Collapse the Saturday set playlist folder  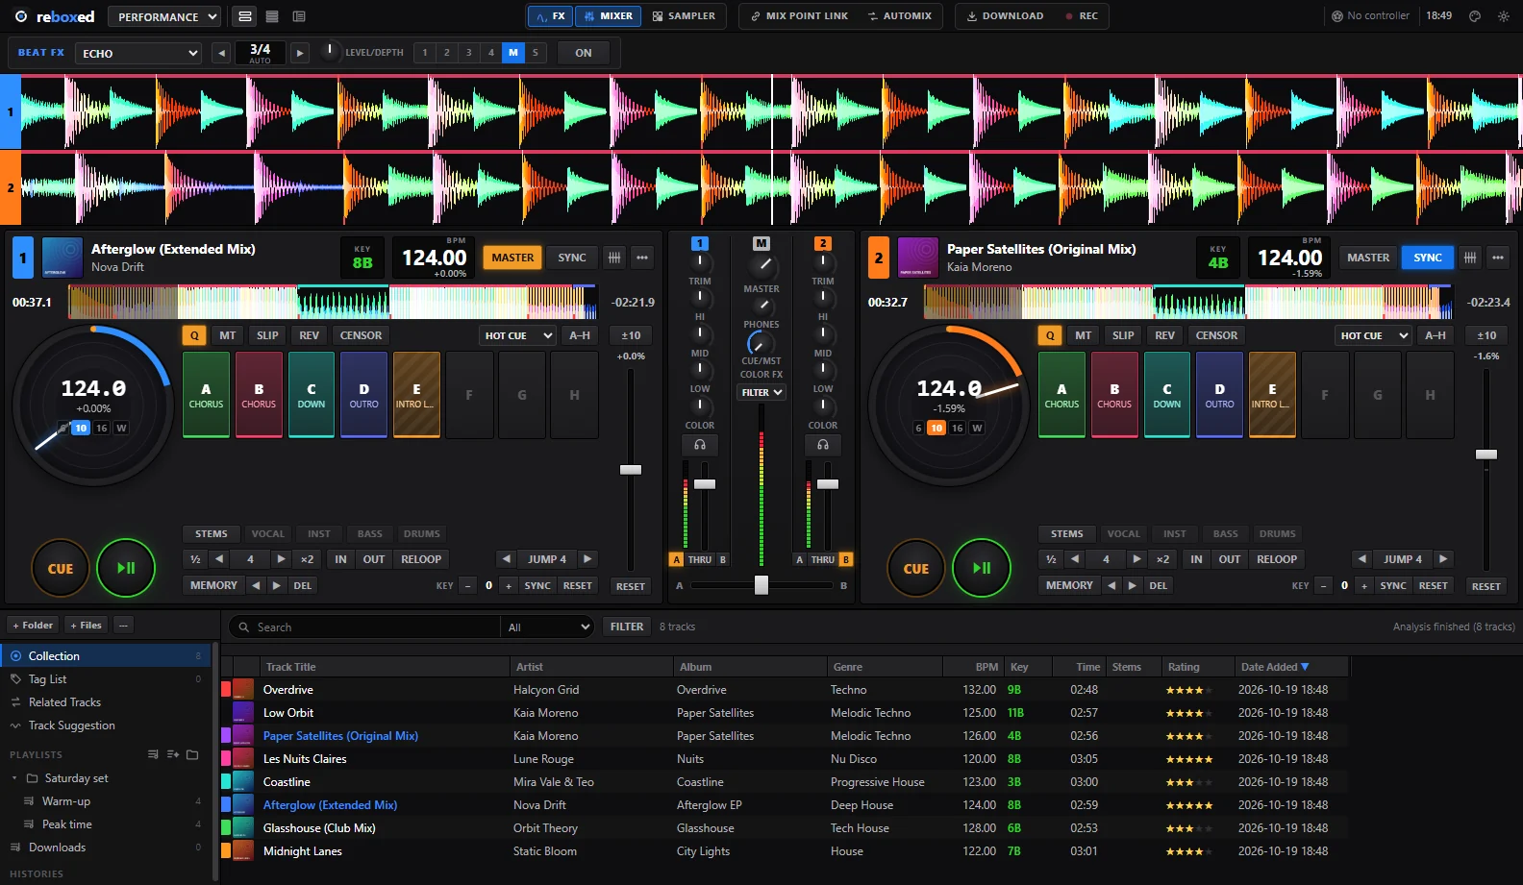[13, 778]
